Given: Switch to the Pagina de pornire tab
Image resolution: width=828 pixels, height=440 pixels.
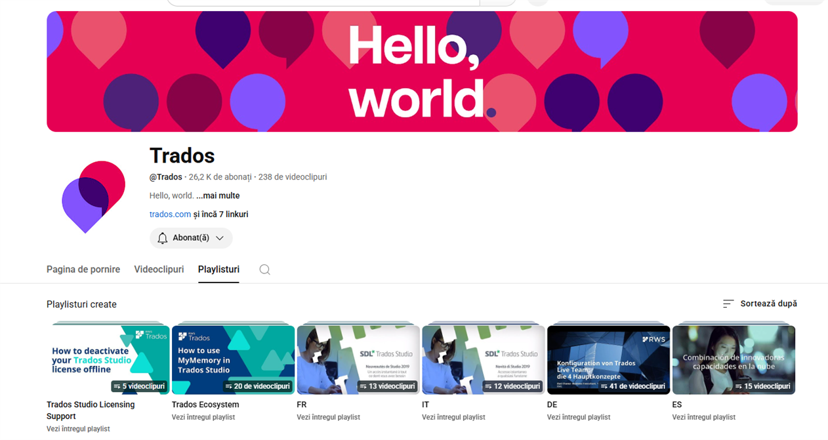Looking at the screenshot, I should 83,270.
